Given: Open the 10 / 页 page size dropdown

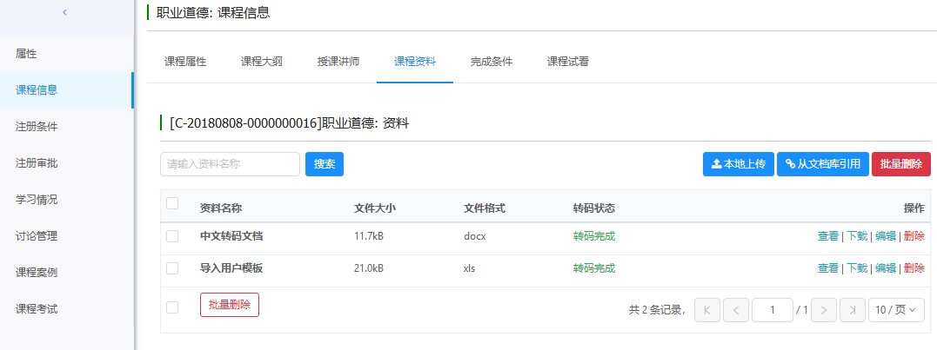Looking at the screenshot, I should click(x=896, y=310).
